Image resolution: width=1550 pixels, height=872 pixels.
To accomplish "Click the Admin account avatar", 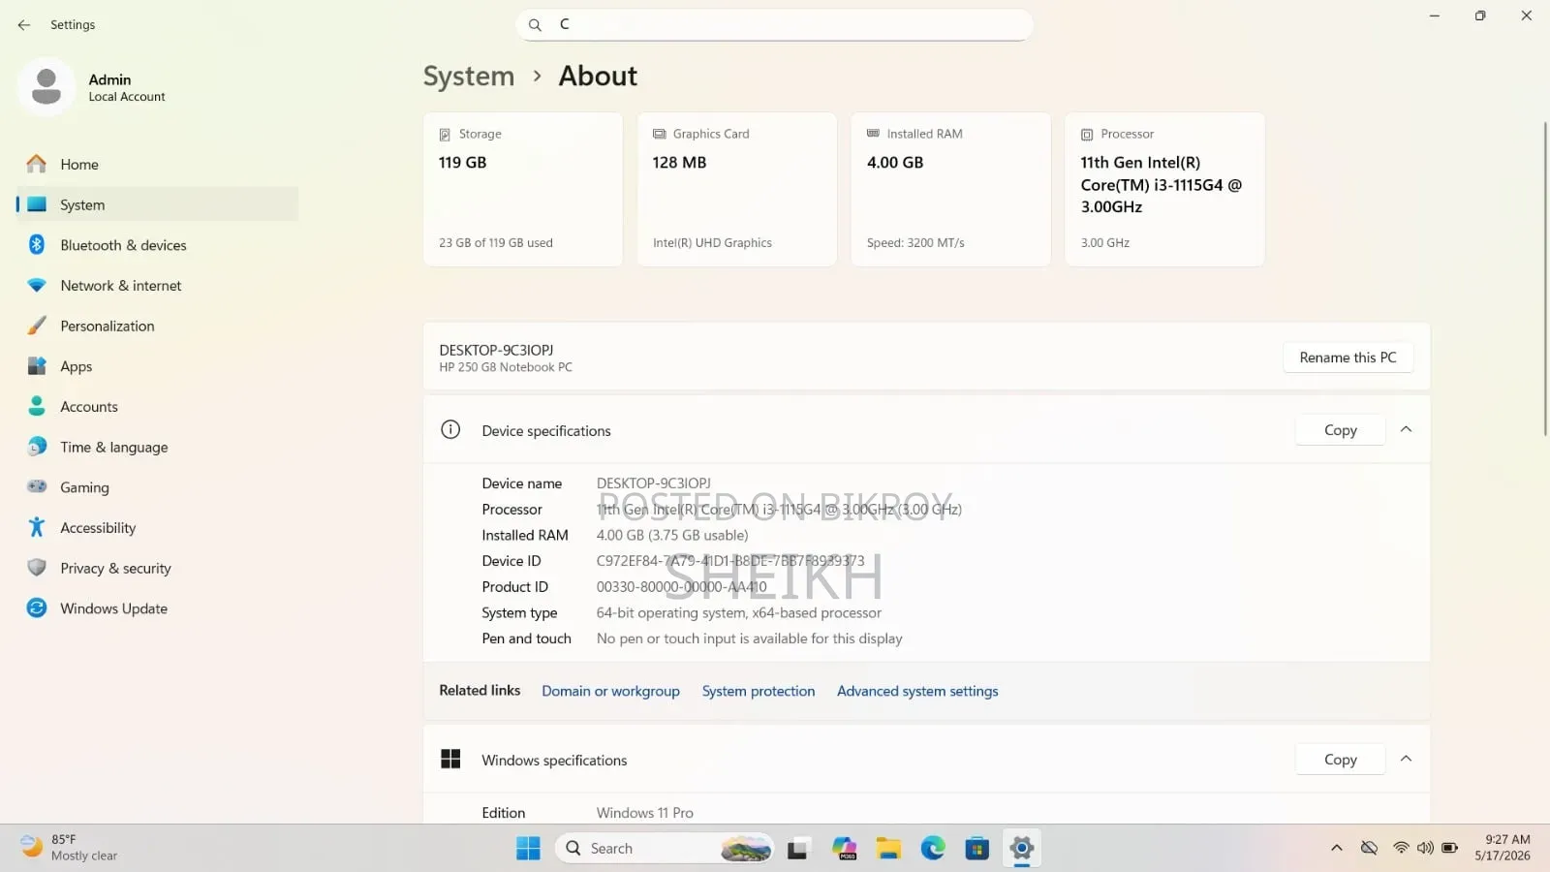I will pos(46,87).
